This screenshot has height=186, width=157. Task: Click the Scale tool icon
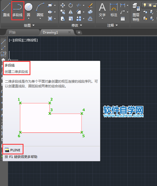point(71,19)
